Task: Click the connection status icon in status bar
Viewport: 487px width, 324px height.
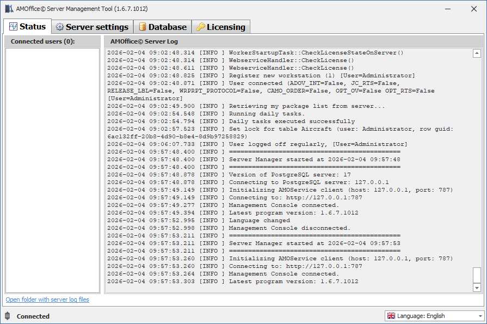Action: [7, 316]
